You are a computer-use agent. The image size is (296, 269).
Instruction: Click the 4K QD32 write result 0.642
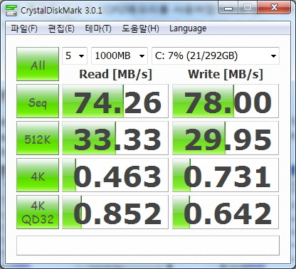[x=226, y=212]
